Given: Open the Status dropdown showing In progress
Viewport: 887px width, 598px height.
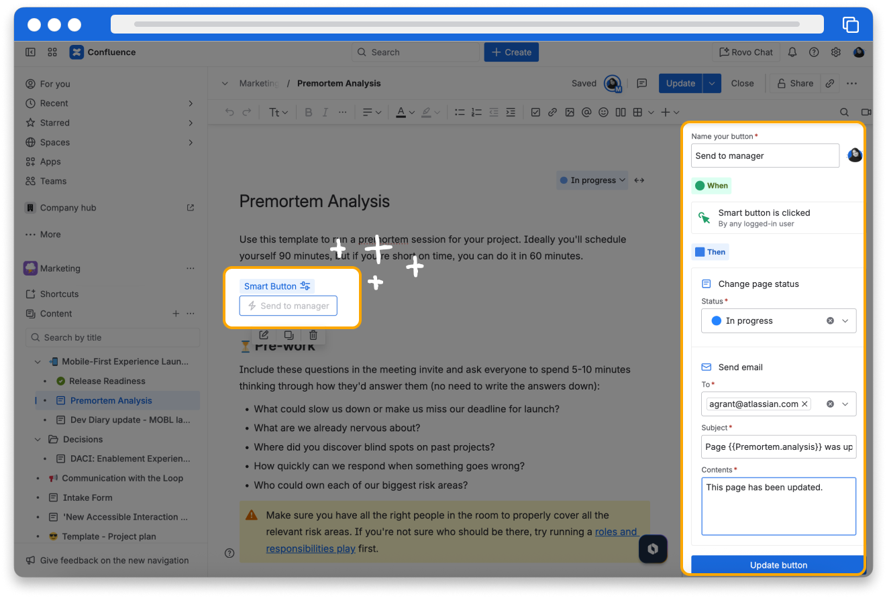Looking at the screenshot, I should coord(778,321).
